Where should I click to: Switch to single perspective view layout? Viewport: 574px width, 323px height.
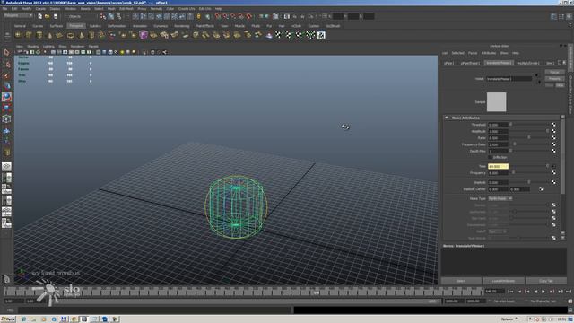point(6,167)
